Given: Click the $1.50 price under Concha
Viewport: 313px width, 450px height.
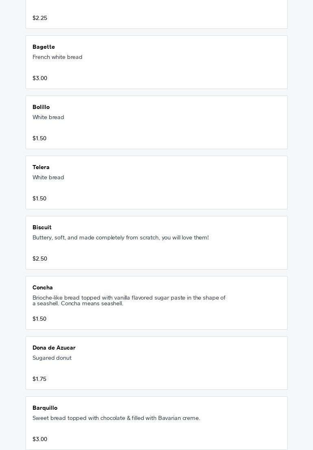Looking at the screenshot, I should [39, 319].
